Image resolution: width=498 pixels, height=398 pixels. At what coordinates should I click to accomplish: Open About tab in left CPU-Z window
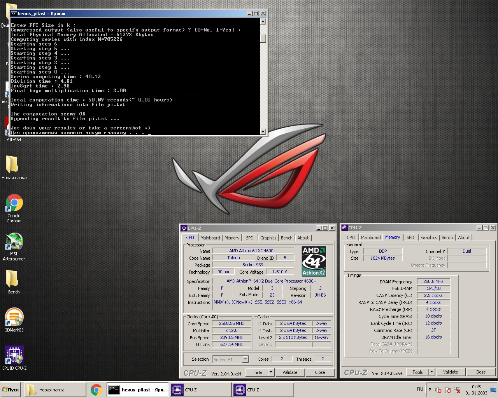pyautogui.click(x=303, y=238)
